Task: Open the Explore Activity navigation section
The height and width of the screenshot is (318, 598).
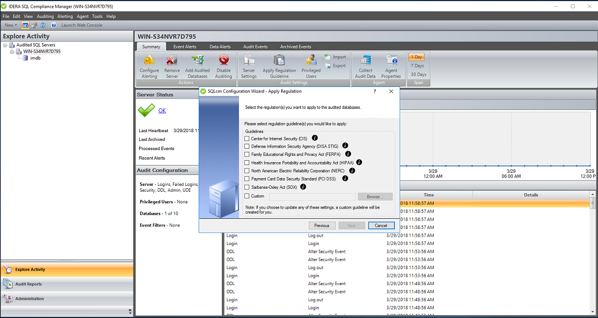Action: click(67, 270)
